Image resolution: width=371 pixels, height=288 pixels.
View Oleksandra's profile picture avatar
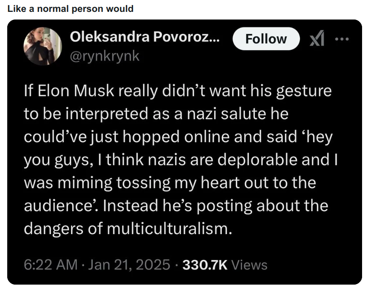point(42,46)
